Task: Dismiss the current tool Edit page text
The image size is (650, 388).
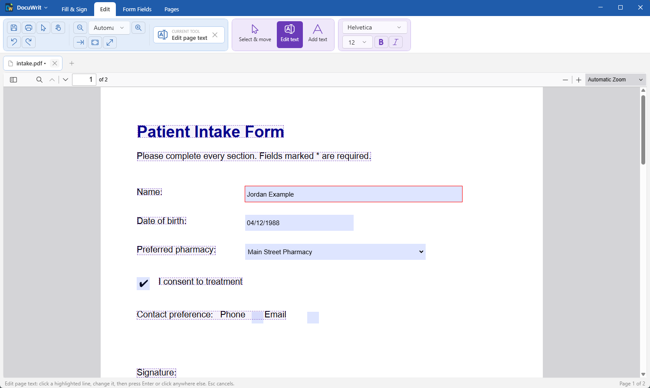Action: point(215,35)
